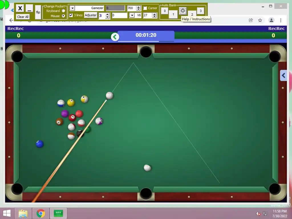
Task: Select Auto Bank option 2
Action: pos(192,14)
